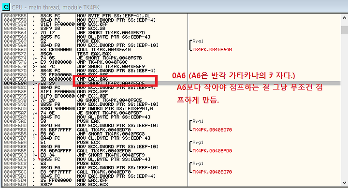Click the AND ECX,0FF instruction at 0040F55B
This screenshot has height=188, width=348.
click(92, 24)
